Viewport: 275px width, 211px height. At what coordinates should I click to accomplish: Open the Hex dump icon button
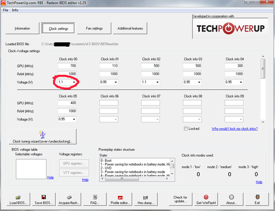pos(146,199)
